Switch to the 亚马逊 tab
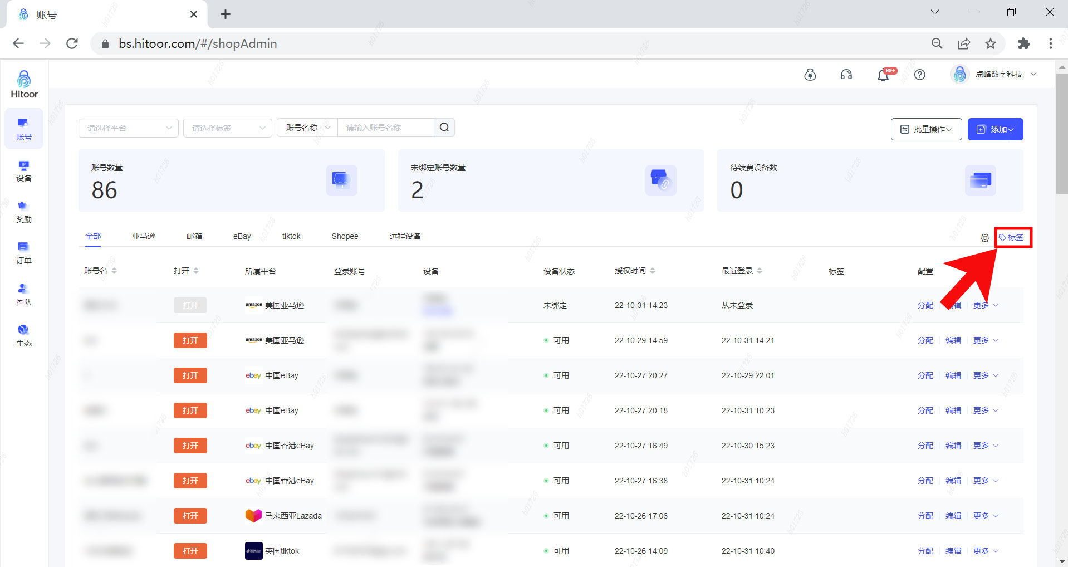This screenshot has width=1068, height=567. pos(143,236)
